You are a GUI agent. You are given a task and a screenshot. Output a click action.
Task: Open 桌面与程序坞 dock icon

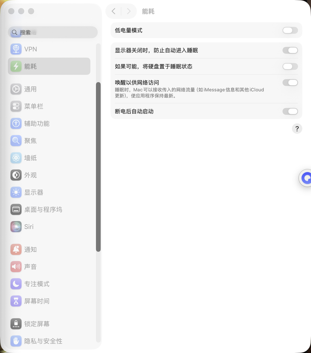click(x=16, y=209)
